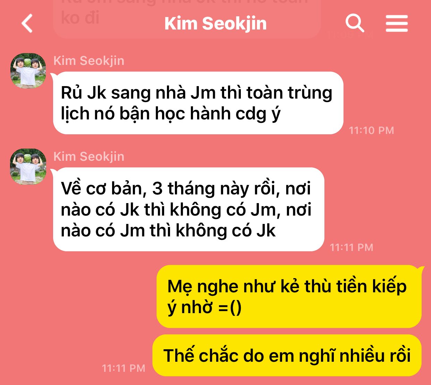Open chat search with magnifier icon
Viewport: 431px width, 385px height.
coord(355,23)
